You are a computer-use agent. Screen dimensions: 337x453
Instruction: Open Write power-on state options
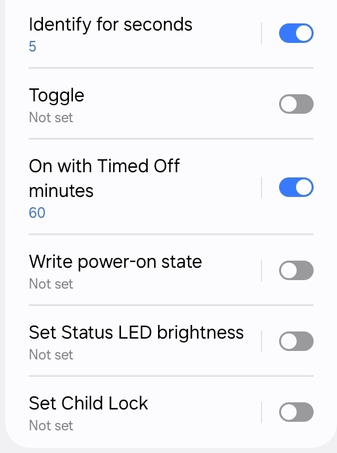[115, 262]
